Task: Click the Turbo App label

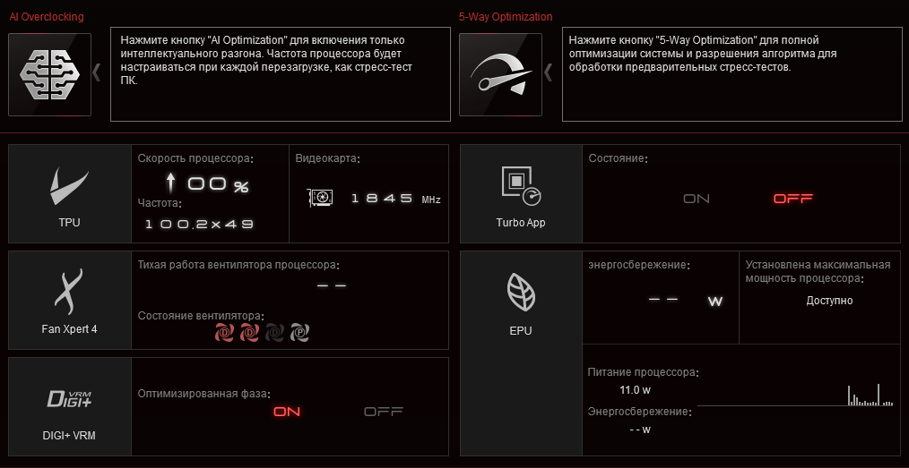Action: (x=521, y=223)
